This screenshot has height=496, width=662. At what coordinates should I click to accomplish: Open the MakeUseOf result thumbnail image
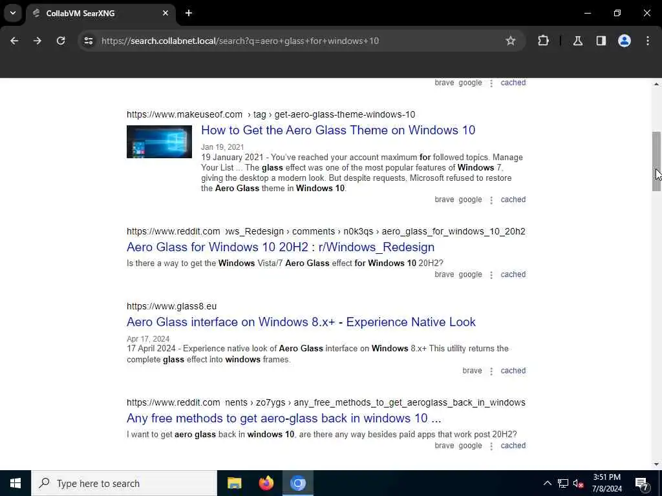[159, 141]
